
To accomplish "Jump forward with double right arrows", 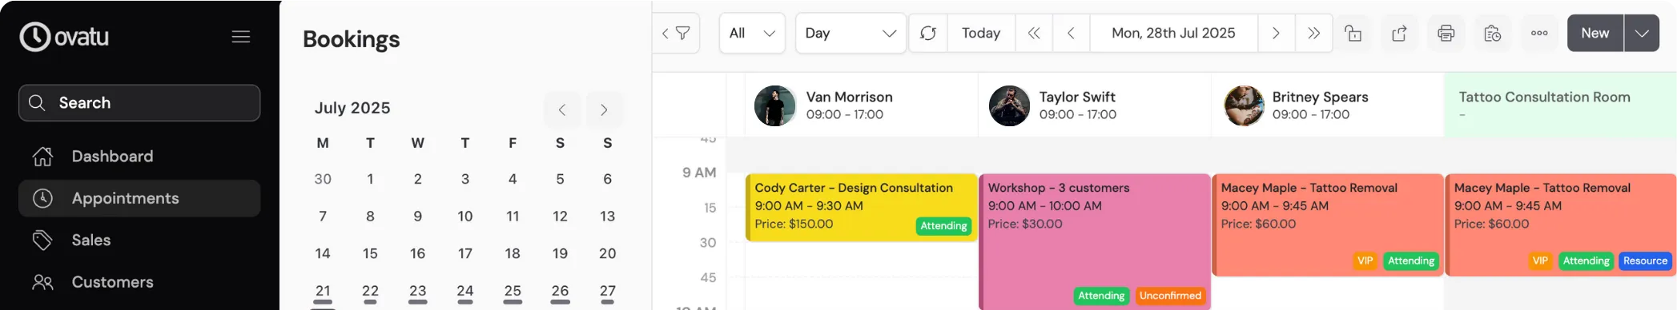I will tap(1313, 34).
